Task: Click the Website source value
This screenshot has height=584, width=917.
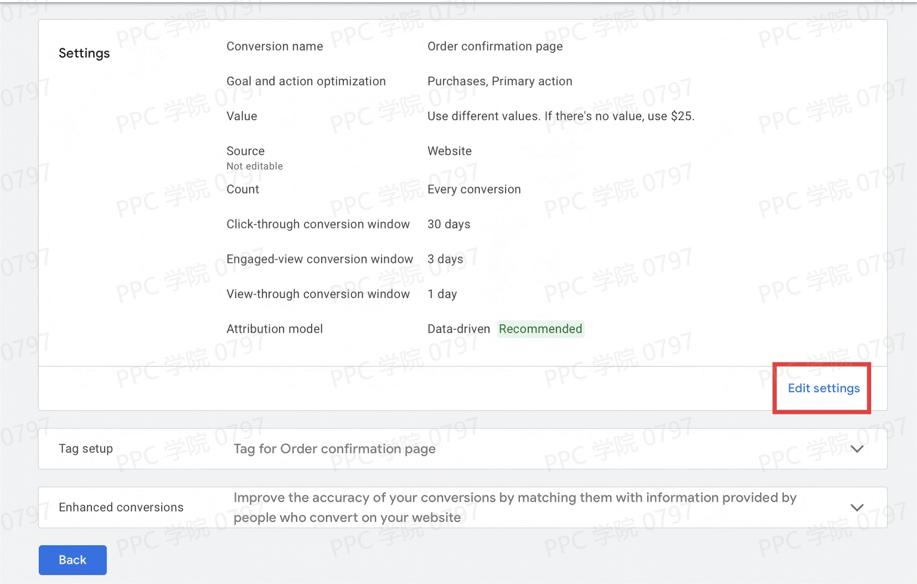Action: pyautogui.click(x=449, y=151)
